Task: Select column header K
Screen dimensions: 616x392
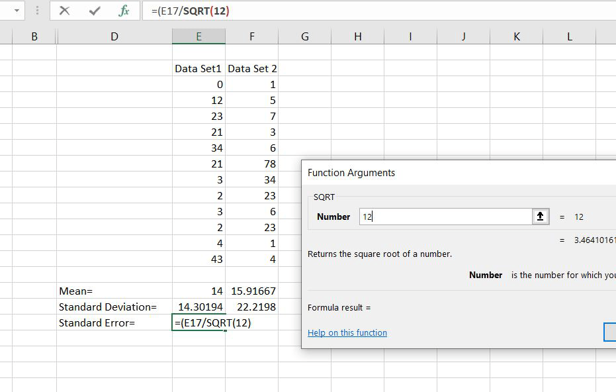Action: click(x=516, y=36)
